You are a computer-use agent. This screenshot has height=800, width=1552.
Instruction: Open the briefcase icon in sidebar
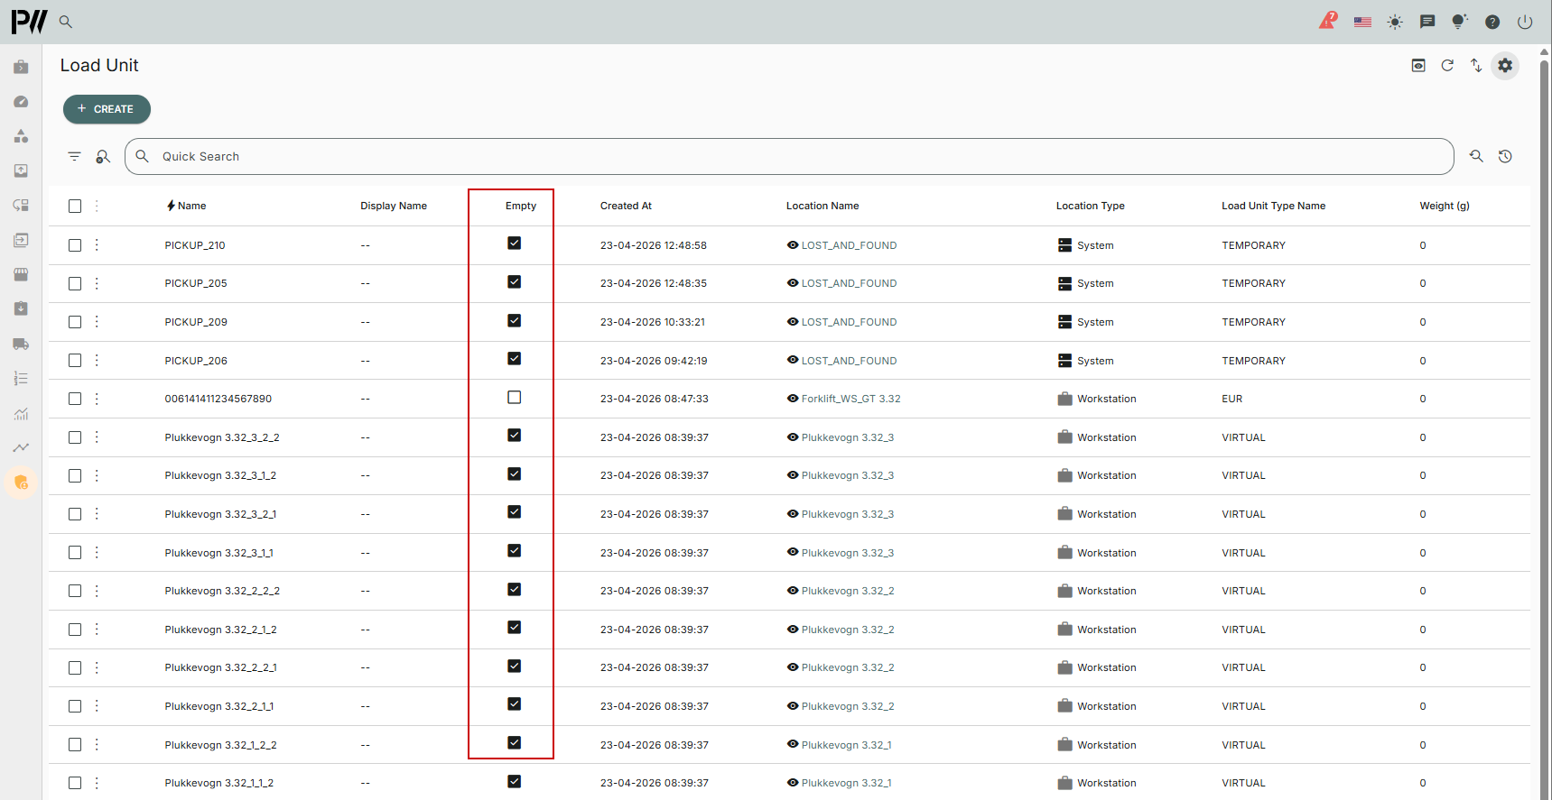pos(21,67)
